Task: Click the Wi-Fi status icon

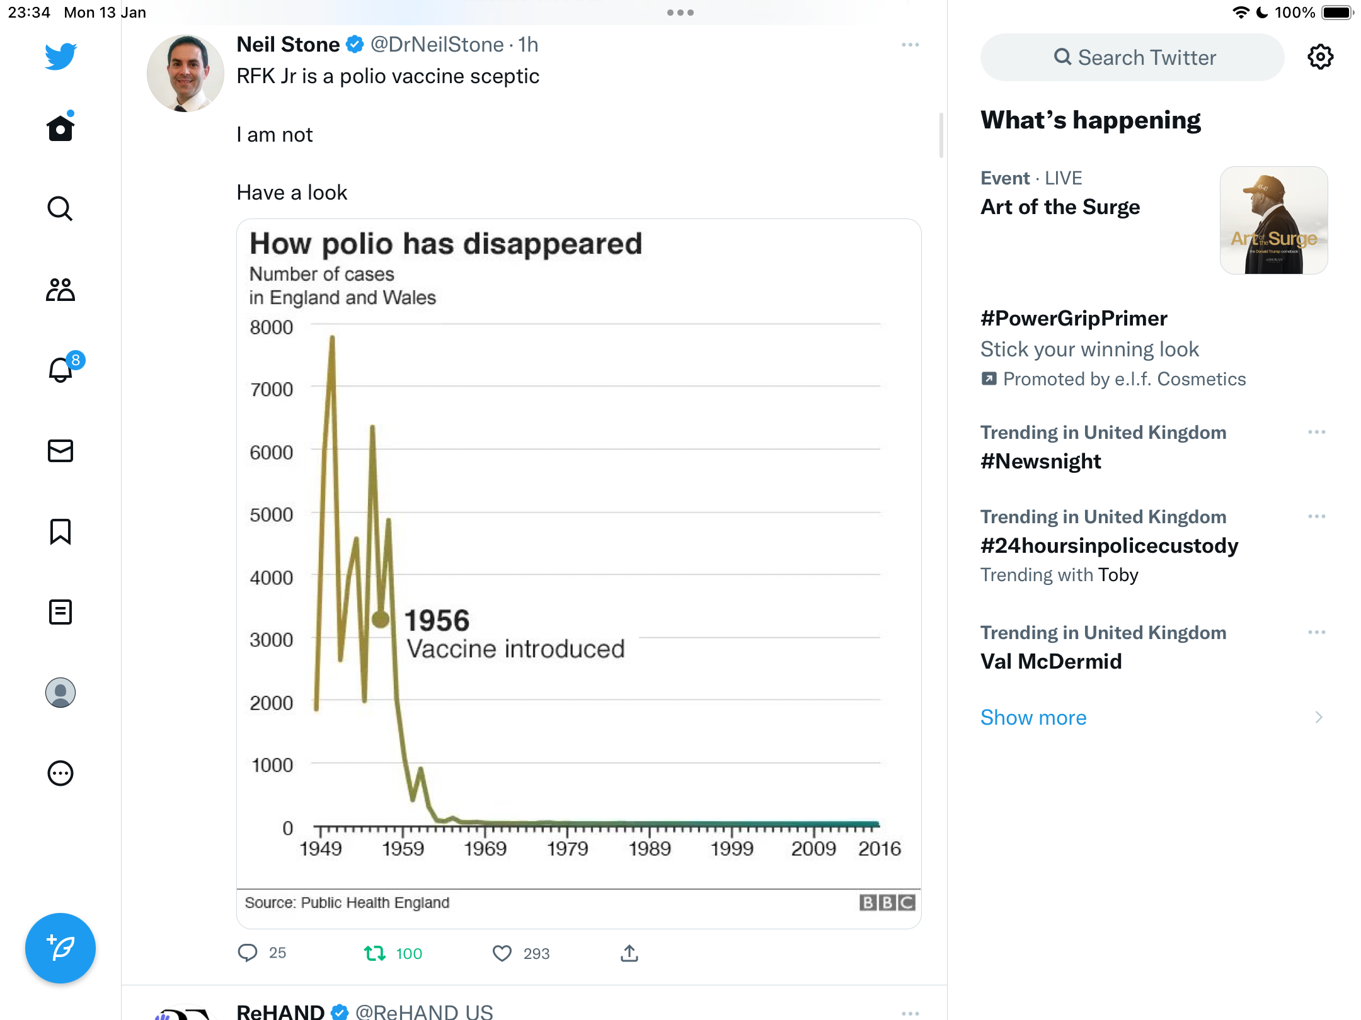Action: point(1241,13)
